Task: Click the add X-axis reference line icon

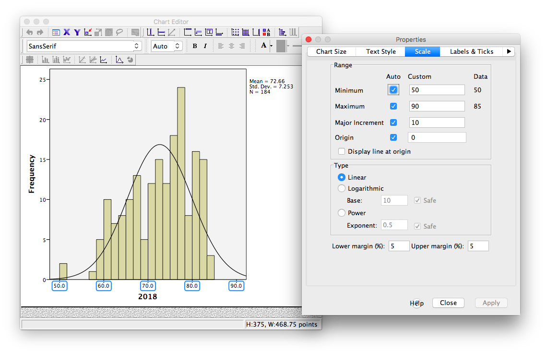Action: pyautogui.click(x=150, y=33)
